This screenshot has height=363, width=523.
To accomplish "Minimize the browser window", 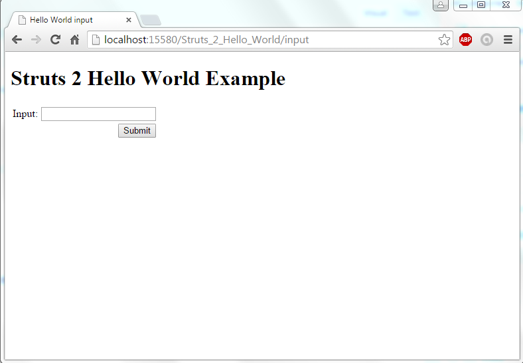I will [x=463, y=5].
